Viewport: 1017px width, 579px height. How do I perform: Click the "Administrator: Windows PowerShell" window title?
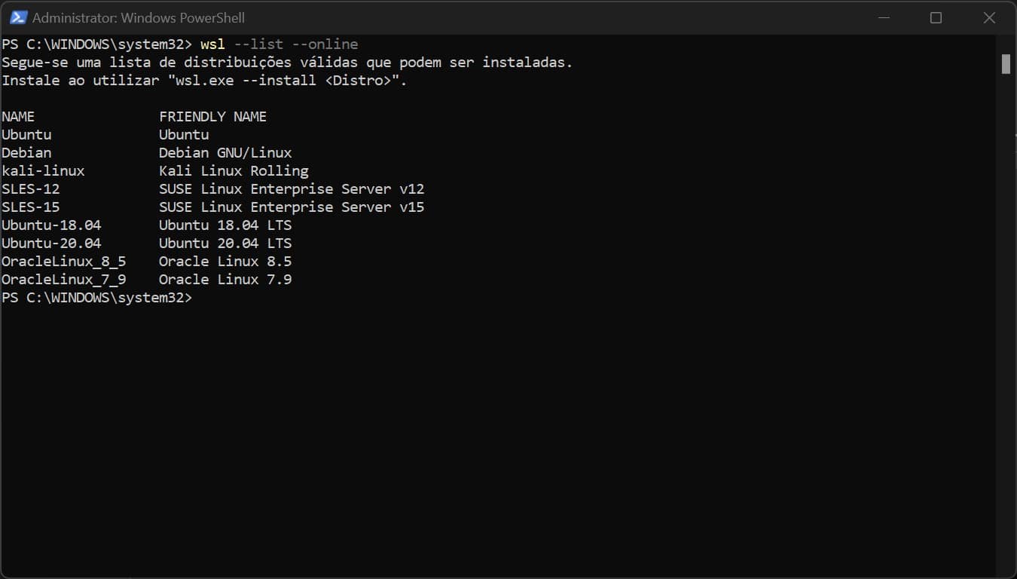pos(139,17)
